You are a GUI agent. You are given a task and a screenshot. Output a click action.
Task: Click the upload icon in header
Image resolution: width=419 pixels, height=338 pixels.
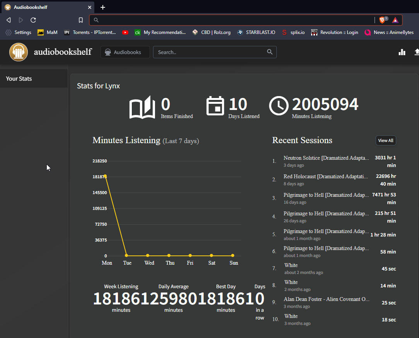click(417, 52)
